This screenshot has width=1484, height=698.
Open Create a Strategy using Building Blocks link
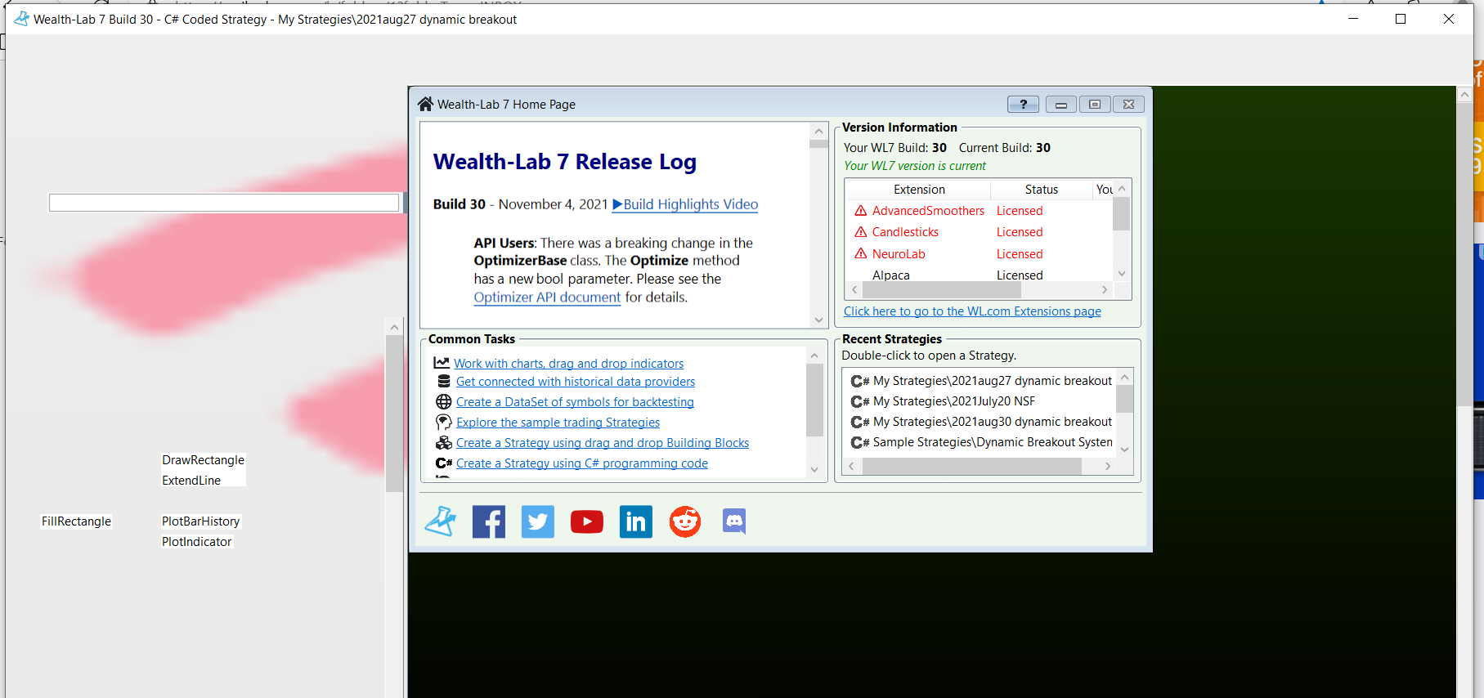tap(603, 442)
